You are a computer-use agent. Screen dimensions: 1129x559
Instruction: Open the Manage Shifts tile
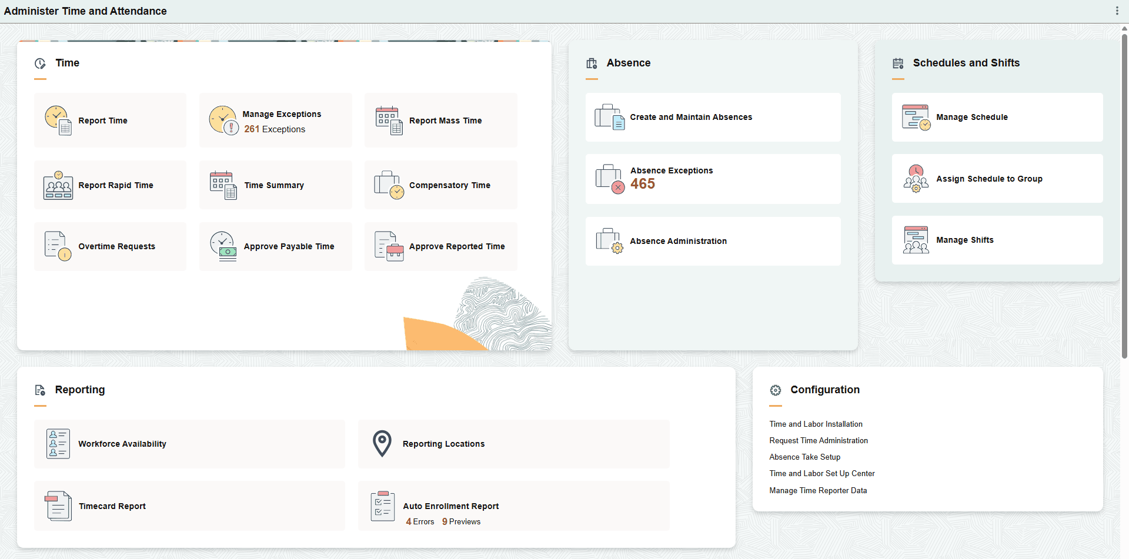click(996, 239)
